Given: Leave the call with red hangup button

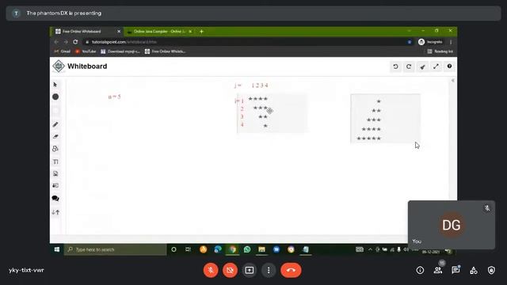Looking at the screenshot, I should [x=291, y=270].
